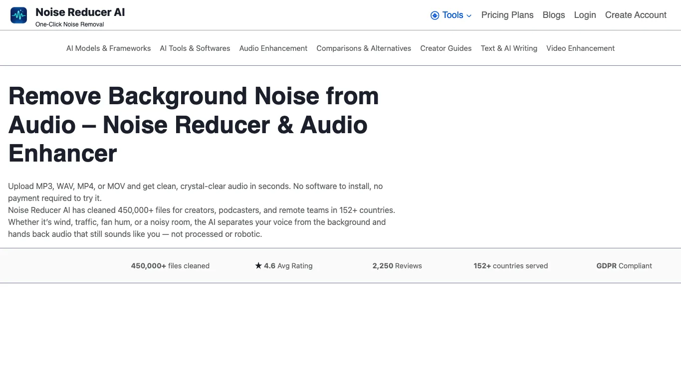The image size is (681, 383).
Task: Click the Noise Reducer AI waveform logo
Action: pyautogui.click(x=18, y=15)
